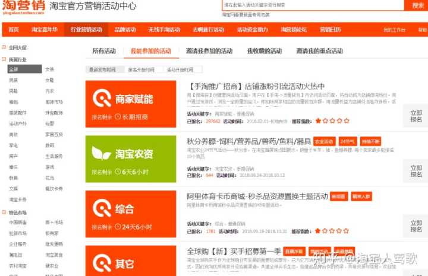This screenshot has width=428, height=276.
Task: Open the 【手淘推广招商】店铺涨粉引流活动火热中 title
Action: (256, 87)
